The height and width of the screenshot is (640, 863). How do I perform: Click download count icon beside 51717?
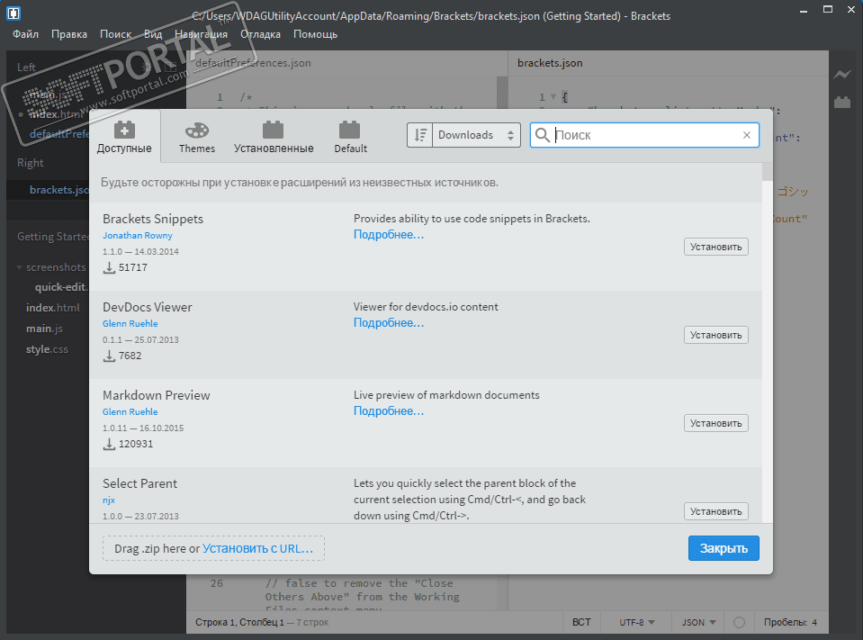point(109,268)
